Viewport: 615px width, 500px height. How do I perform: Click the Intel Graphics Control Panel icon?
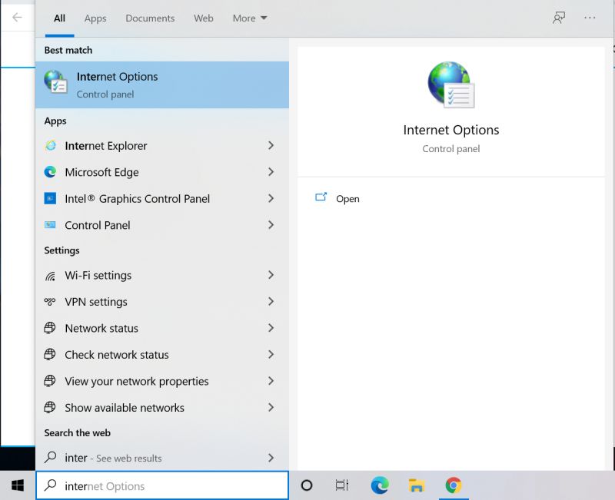[50, 199]
